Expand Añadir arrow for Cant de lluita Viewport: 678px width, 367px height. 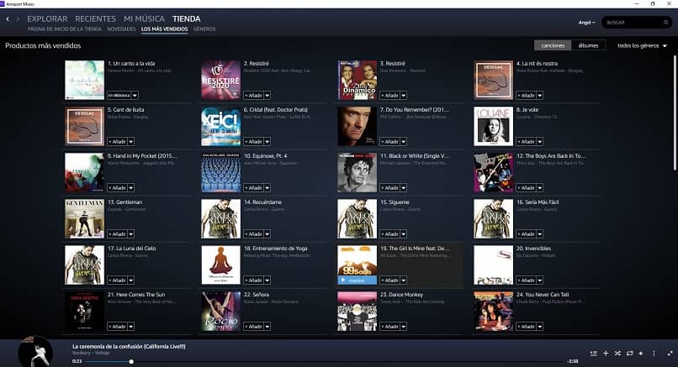pos(131,141)
